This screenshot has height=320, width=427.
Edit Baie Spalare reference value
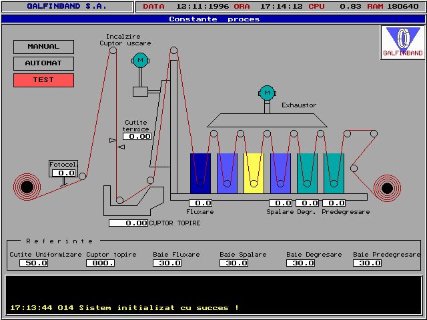tap(234, 263)
